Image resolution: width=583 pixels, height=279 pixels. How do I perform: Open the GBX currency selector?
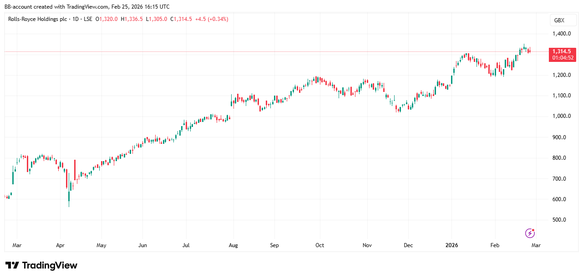559,20
